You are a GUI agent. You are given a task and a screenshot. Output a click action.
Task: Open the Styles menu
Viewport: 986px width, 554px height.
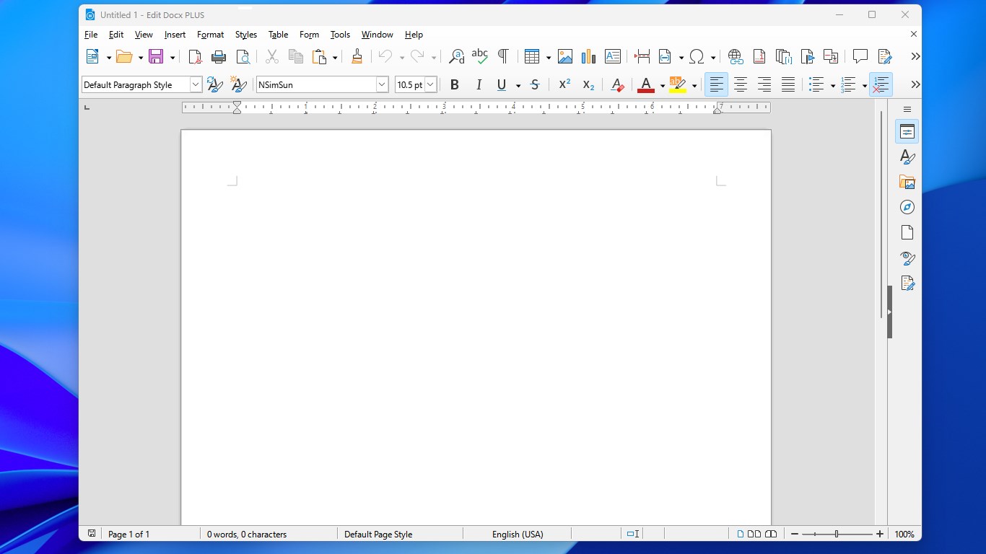tap(245, 34)
